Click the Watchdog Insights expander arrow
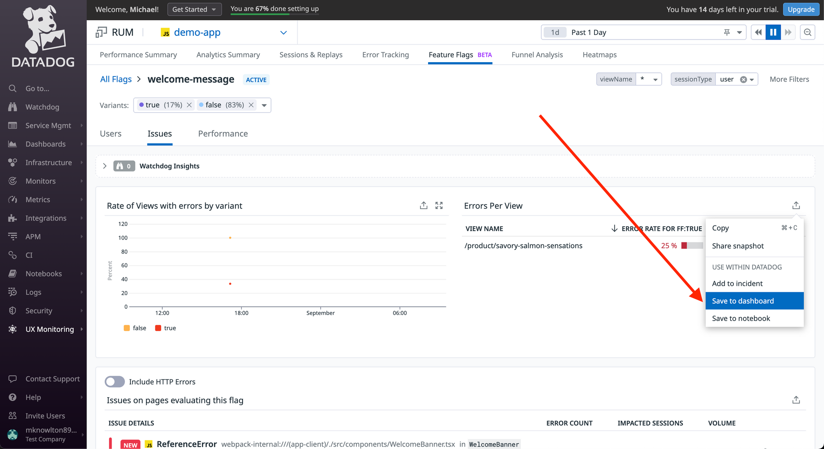Image resolution: width=824 pixels, height=449 pixels. [105, 165]
